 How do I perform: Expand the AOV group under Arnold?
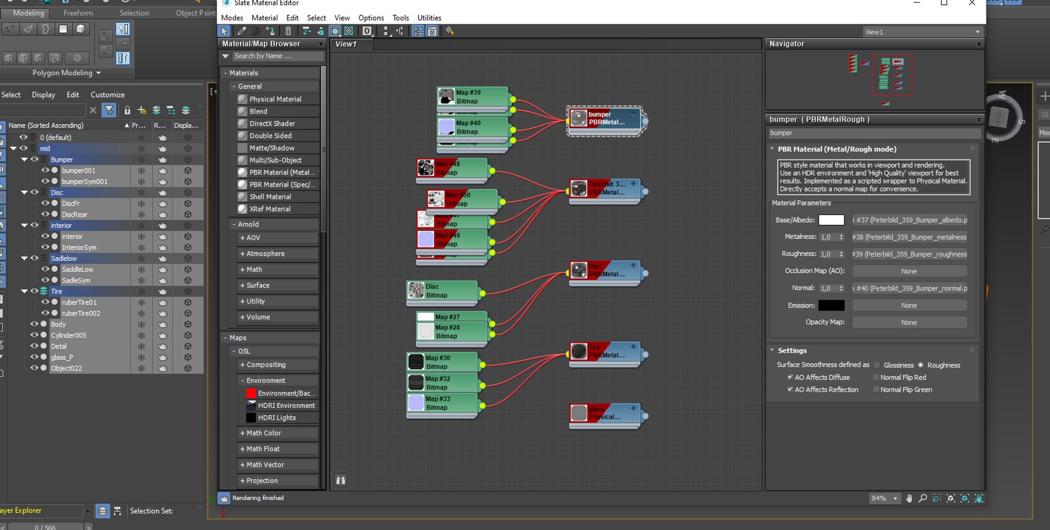pos(242,238)
